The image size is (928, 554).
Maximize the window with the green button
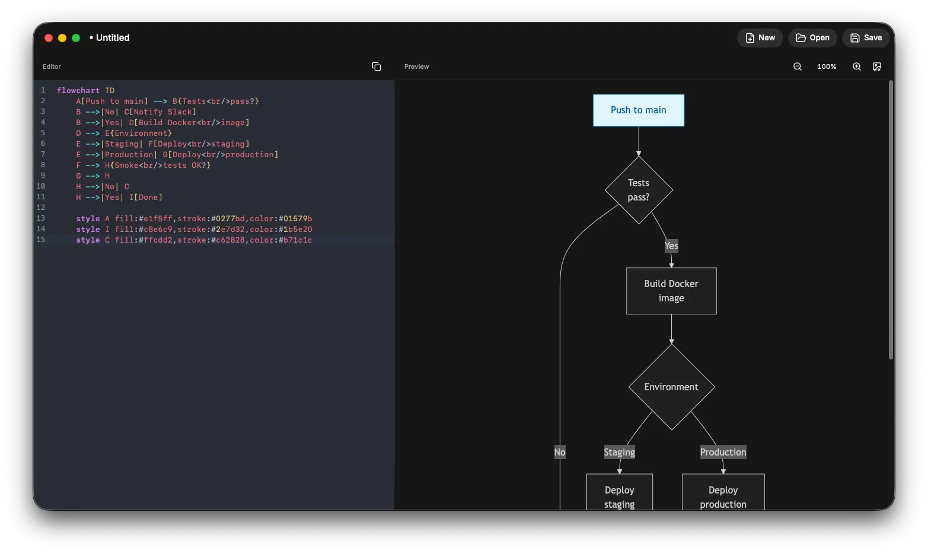tap(76, 38)
